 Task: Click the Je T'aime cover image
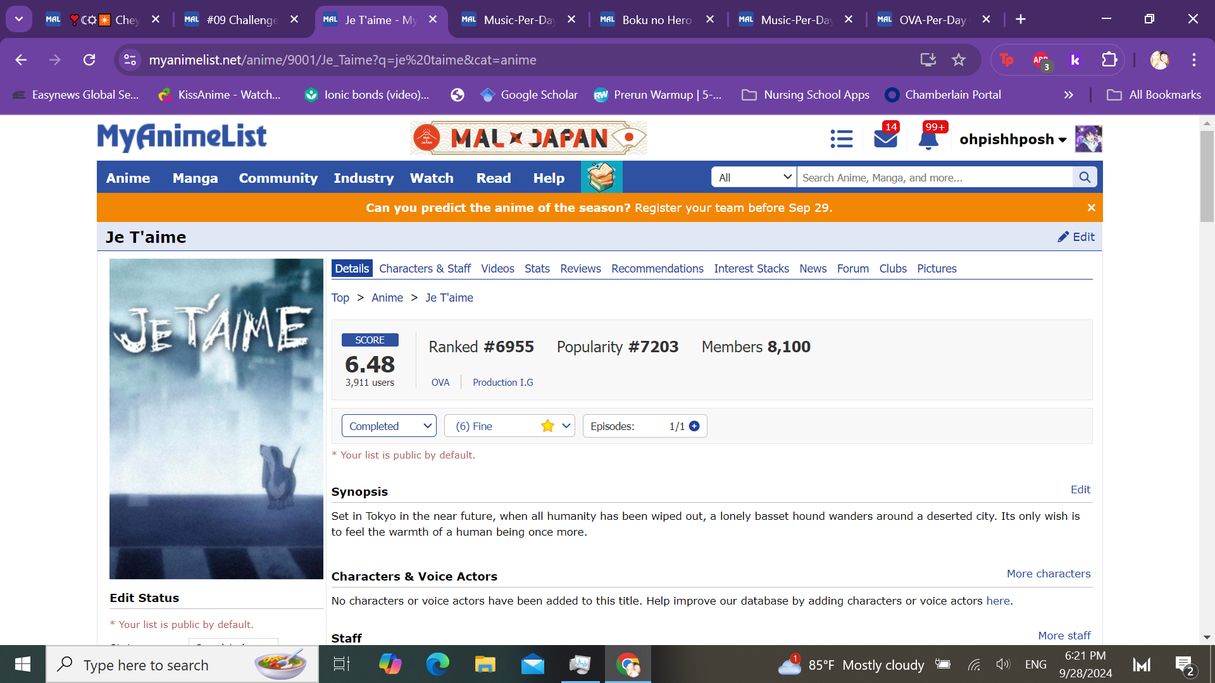click(216, 418)
